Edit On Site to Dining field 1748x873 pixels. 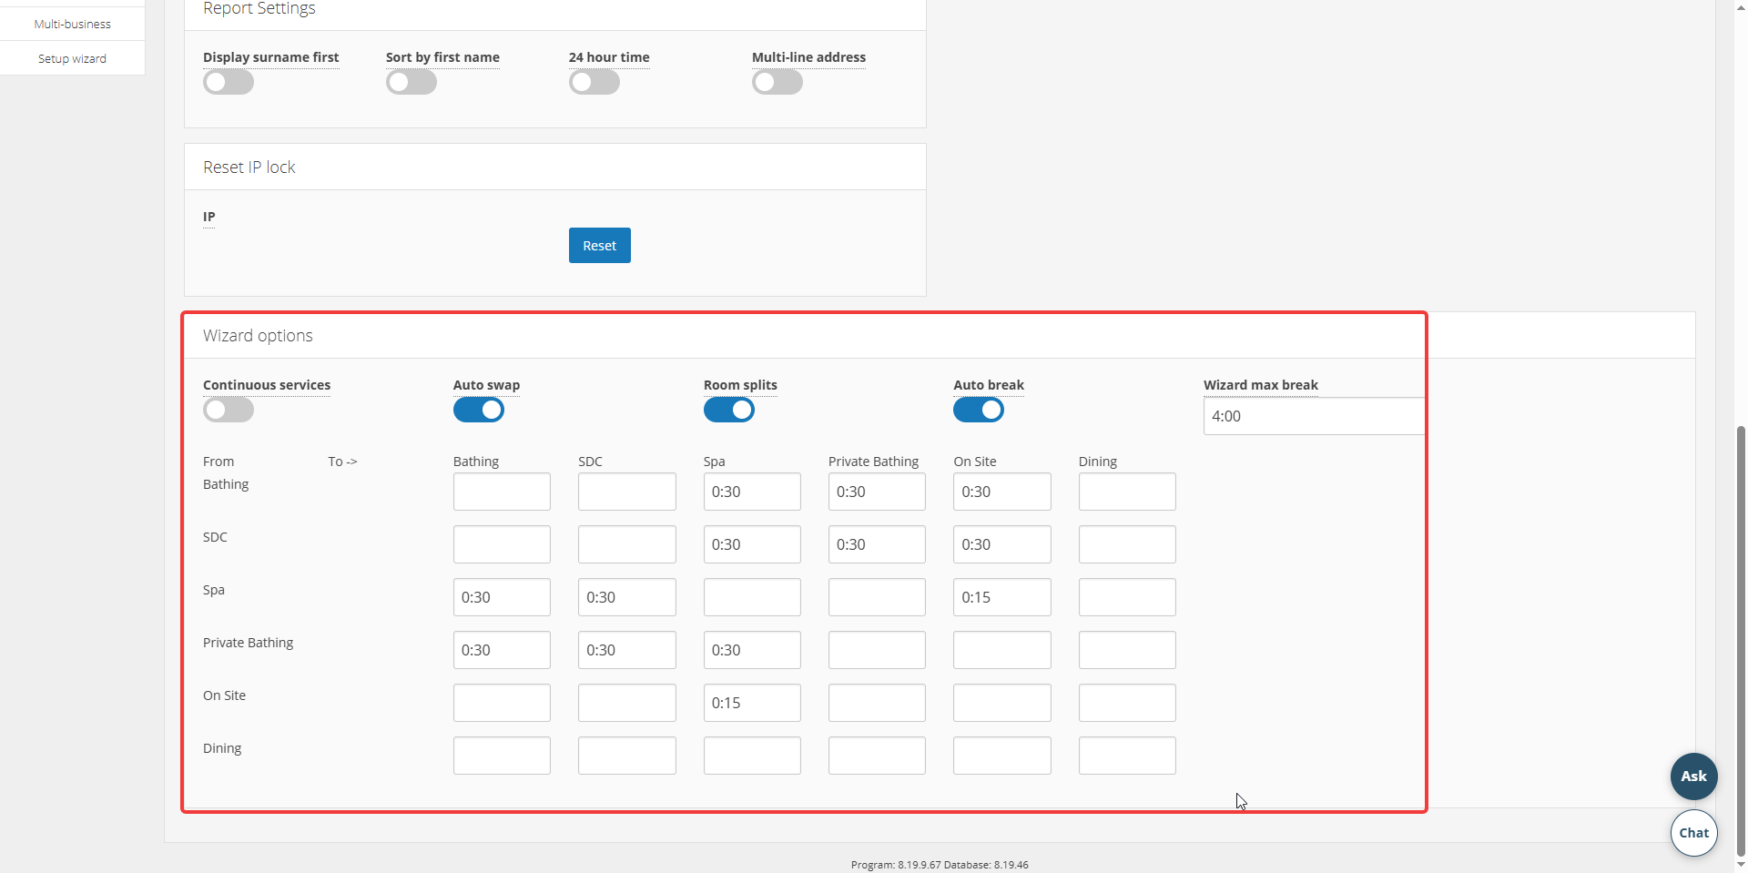click(1127, 703)
